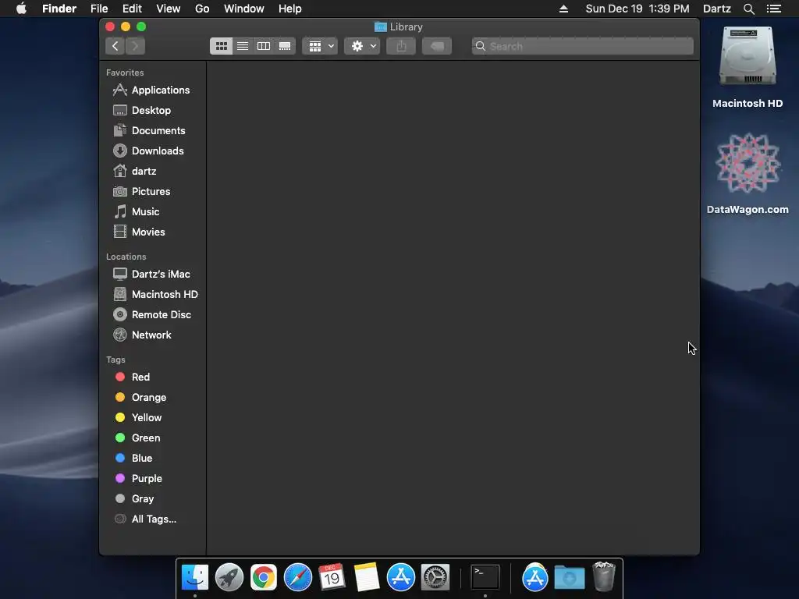Screen dimensions: 799x599
Task: Select the DataWagon.com desktop icon
Action: coord(748,174)
